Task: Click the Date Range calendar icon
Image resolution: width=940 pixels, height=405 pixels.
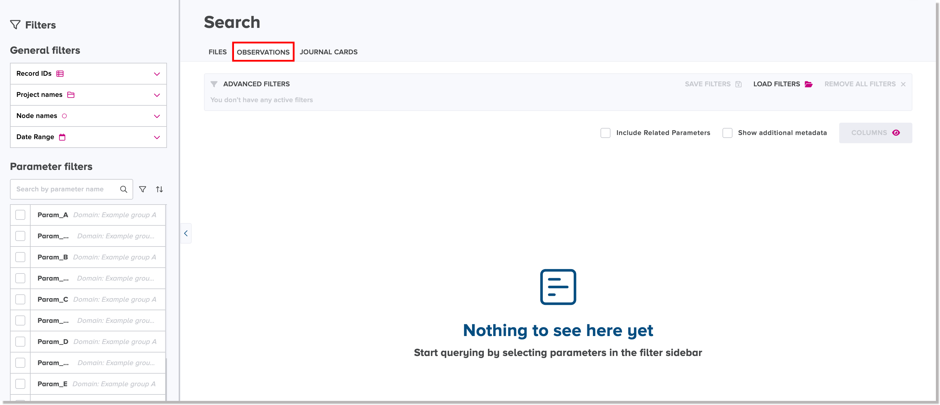Action: click(x=62, y=137)
